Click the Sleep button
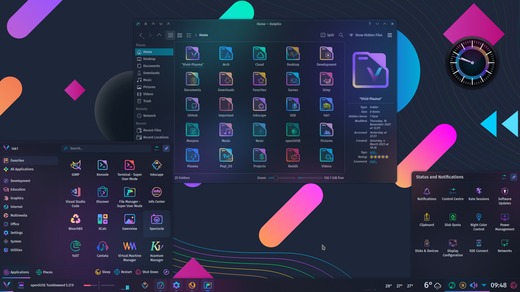Viewport: 520px width, 292px height. coord(103,272)
